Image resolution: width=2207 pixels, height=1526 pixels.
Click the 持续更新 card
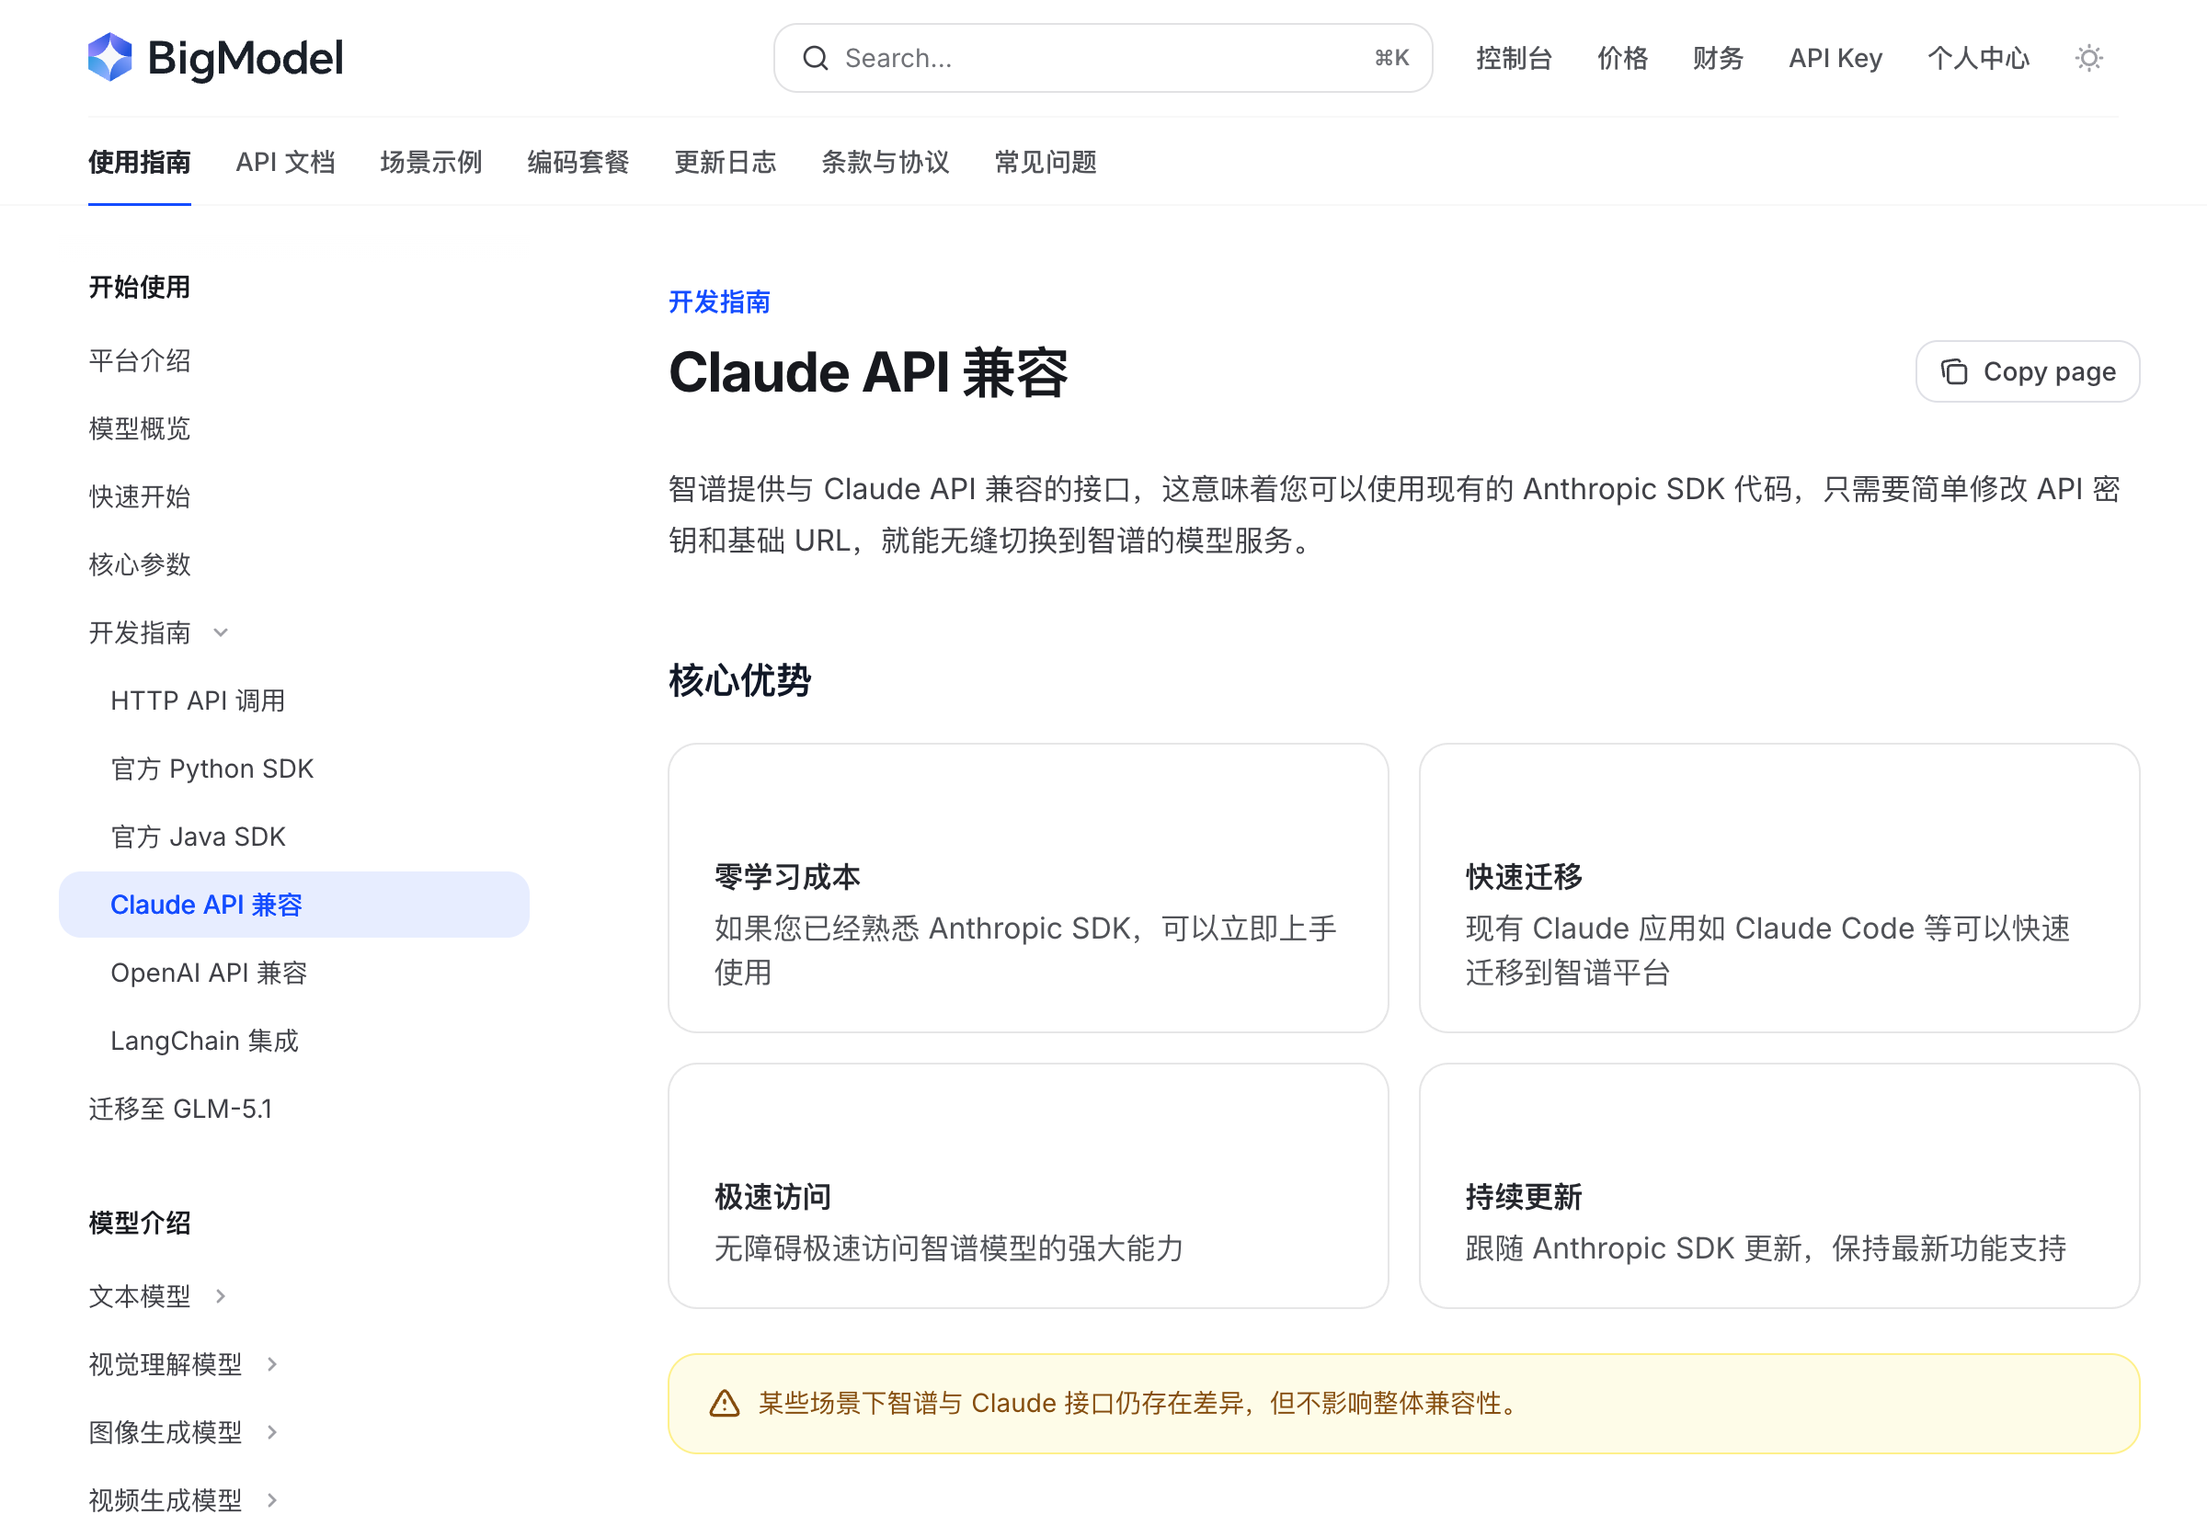point(1779,1186)
